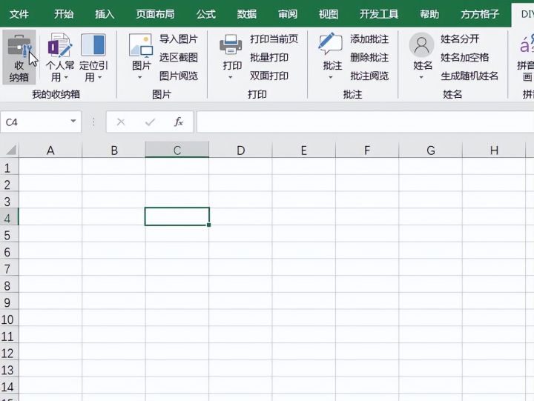The width and height of the screenshot is (534, 401).
Task: Click 删除批注 button
Action: [x=369, y=57]
